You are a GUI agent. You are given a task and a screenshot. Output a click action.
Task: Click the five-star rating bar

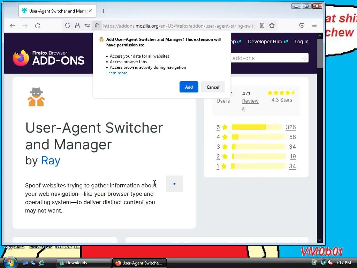coord(257,127)
